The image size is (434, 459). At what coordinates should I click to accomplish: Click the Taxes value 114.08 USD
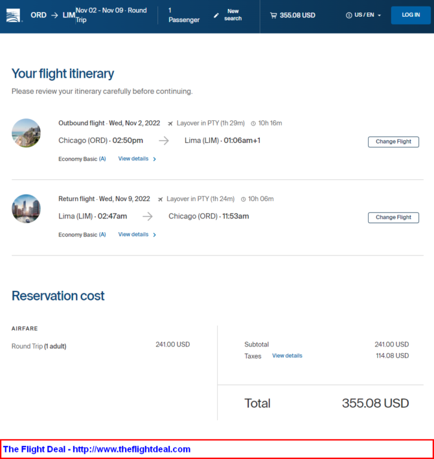(393, 356)
